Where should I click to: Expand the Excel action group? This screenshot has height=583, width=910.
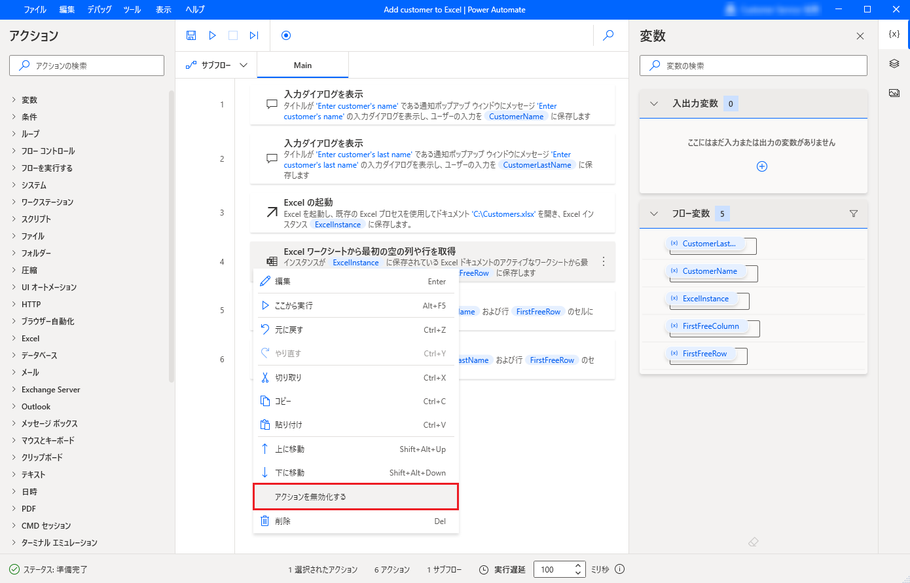14,338
